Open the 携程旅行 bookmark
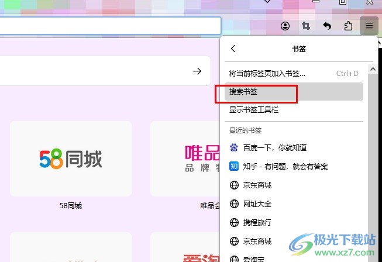382x262 pixels. (x=294, y=222)
